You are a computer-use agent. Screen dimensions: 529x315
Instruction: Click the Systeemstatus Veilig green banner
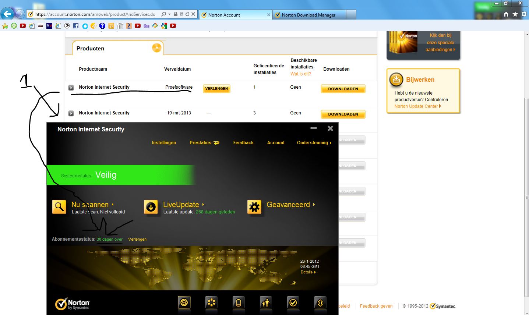pyautogui.click(x=121, y=175)
